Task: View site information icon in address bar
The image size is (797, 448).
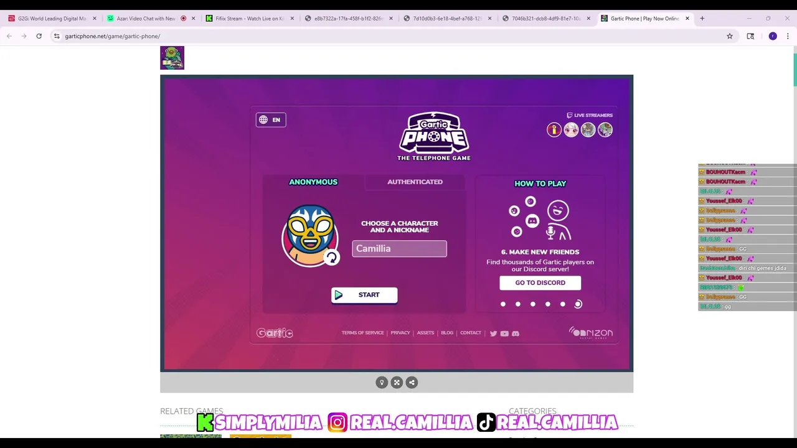Action: tap(57, 36)
